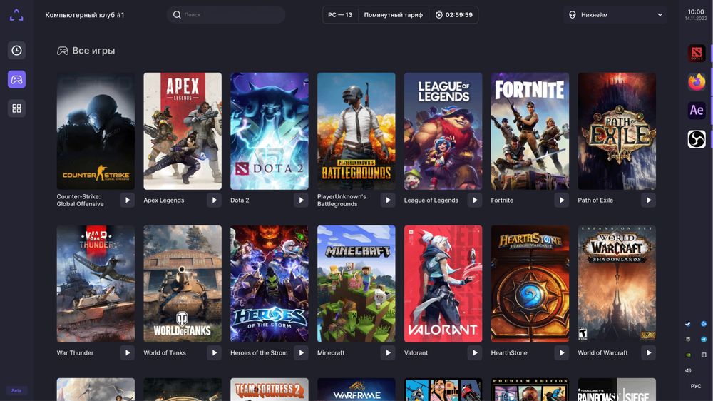
Task: Play HearthStone
Action: coord(562,352)
